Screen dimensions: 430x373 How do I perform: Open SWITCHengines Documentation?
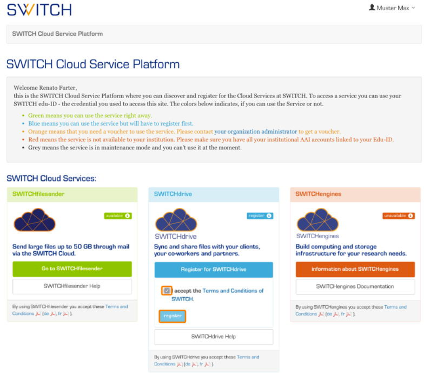click(x=355, y=287)
